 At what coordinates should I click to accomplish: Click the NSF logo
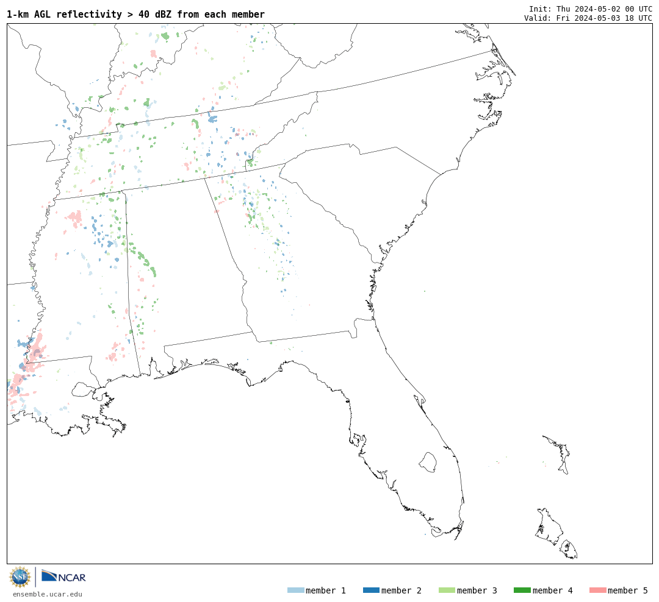(x=20, y=577)
